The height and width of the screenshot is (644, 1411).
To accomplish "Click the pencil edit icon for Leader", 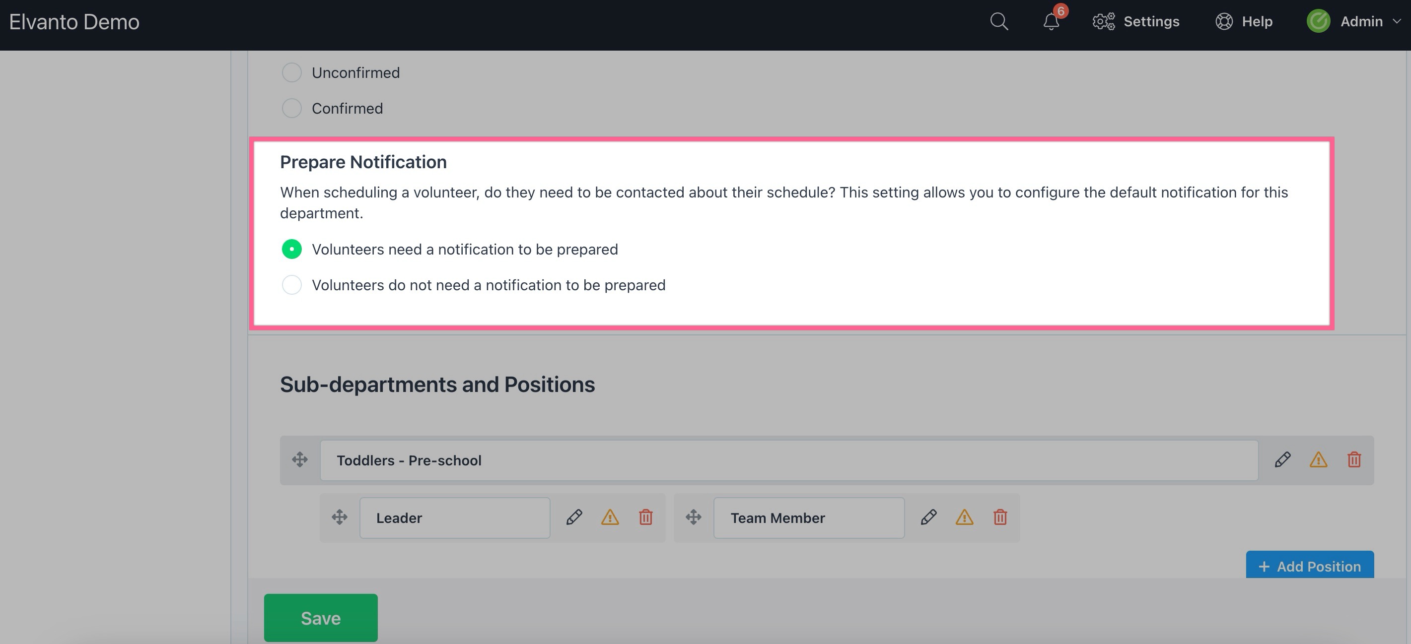I will click(x=574, y=517).
